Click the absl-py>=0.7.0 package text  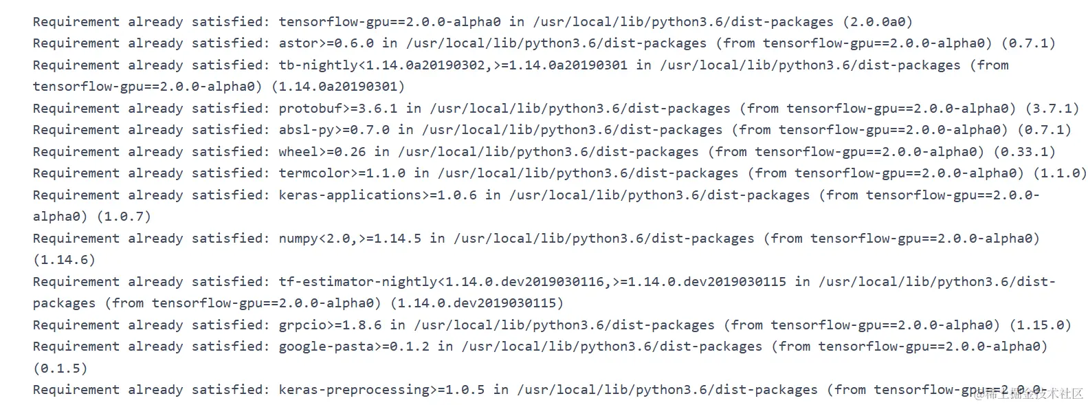334,130
